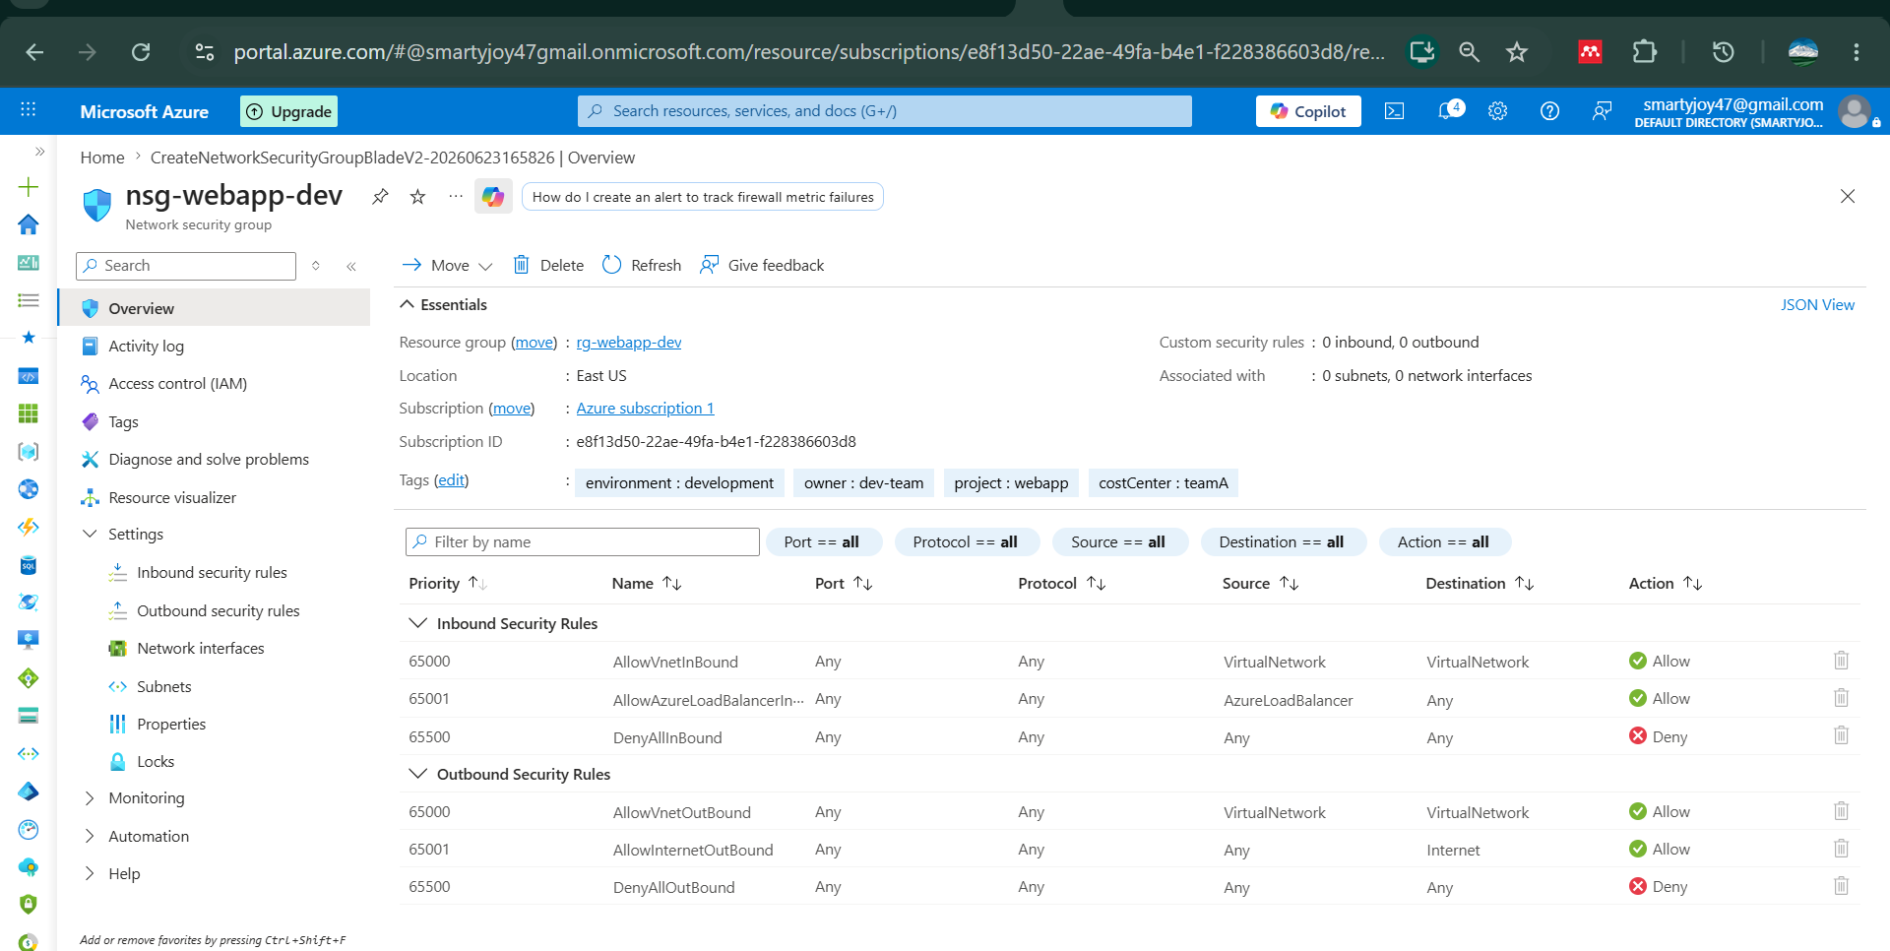The image size is (1890, 951).
Task: Open the browser zoom magnifier icon
Action: pyautogui.click(x=1469, y=52)
